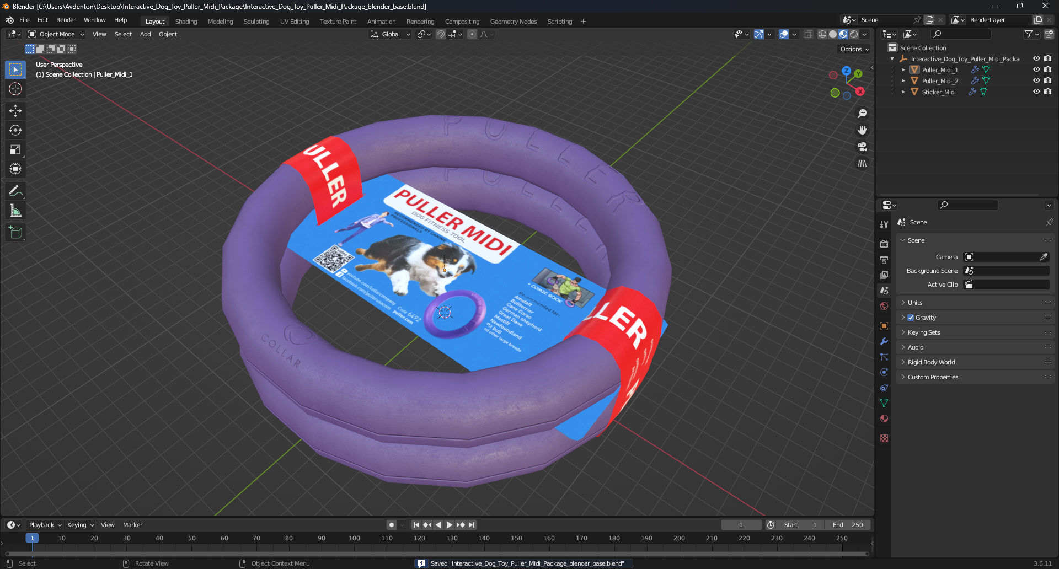Open the Material properties tab

(x=884, y=418)
